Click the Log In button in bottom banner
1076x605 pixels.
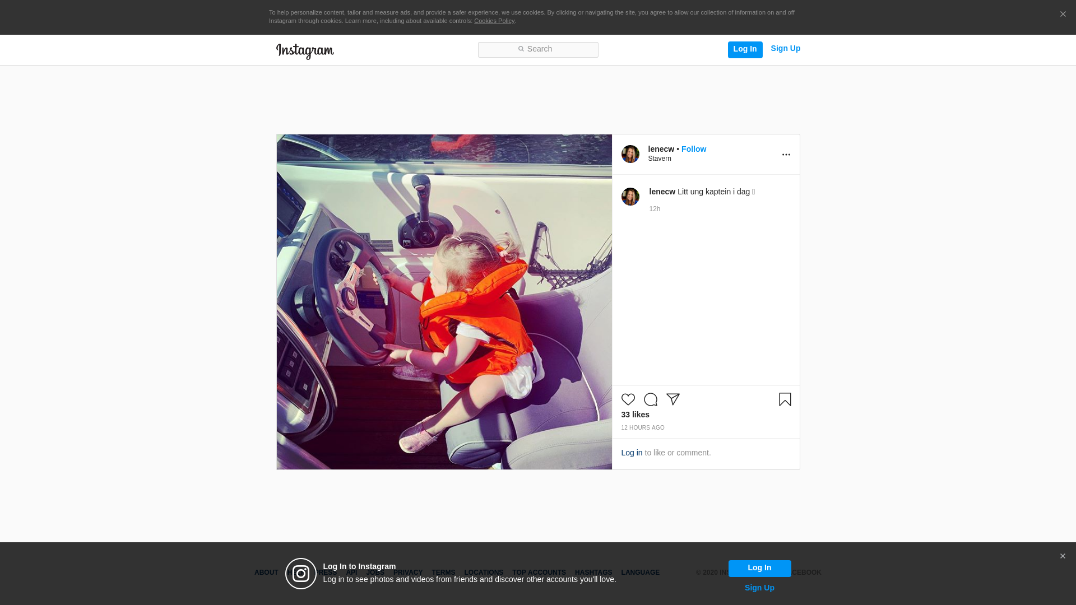coord(759,569)
